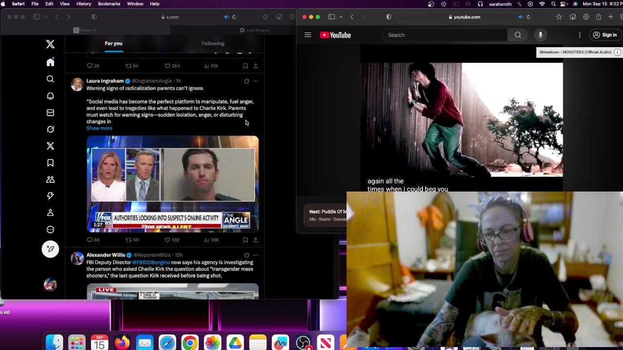Bookmark Laura Ingraham's post
This screenshot has height=350, width=623.
point(245,240)
